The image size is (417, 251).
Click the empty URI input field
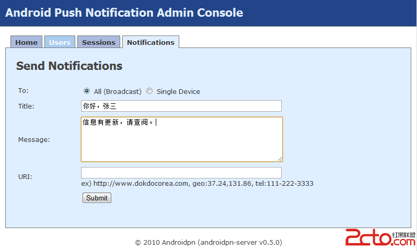pos(181,173)
